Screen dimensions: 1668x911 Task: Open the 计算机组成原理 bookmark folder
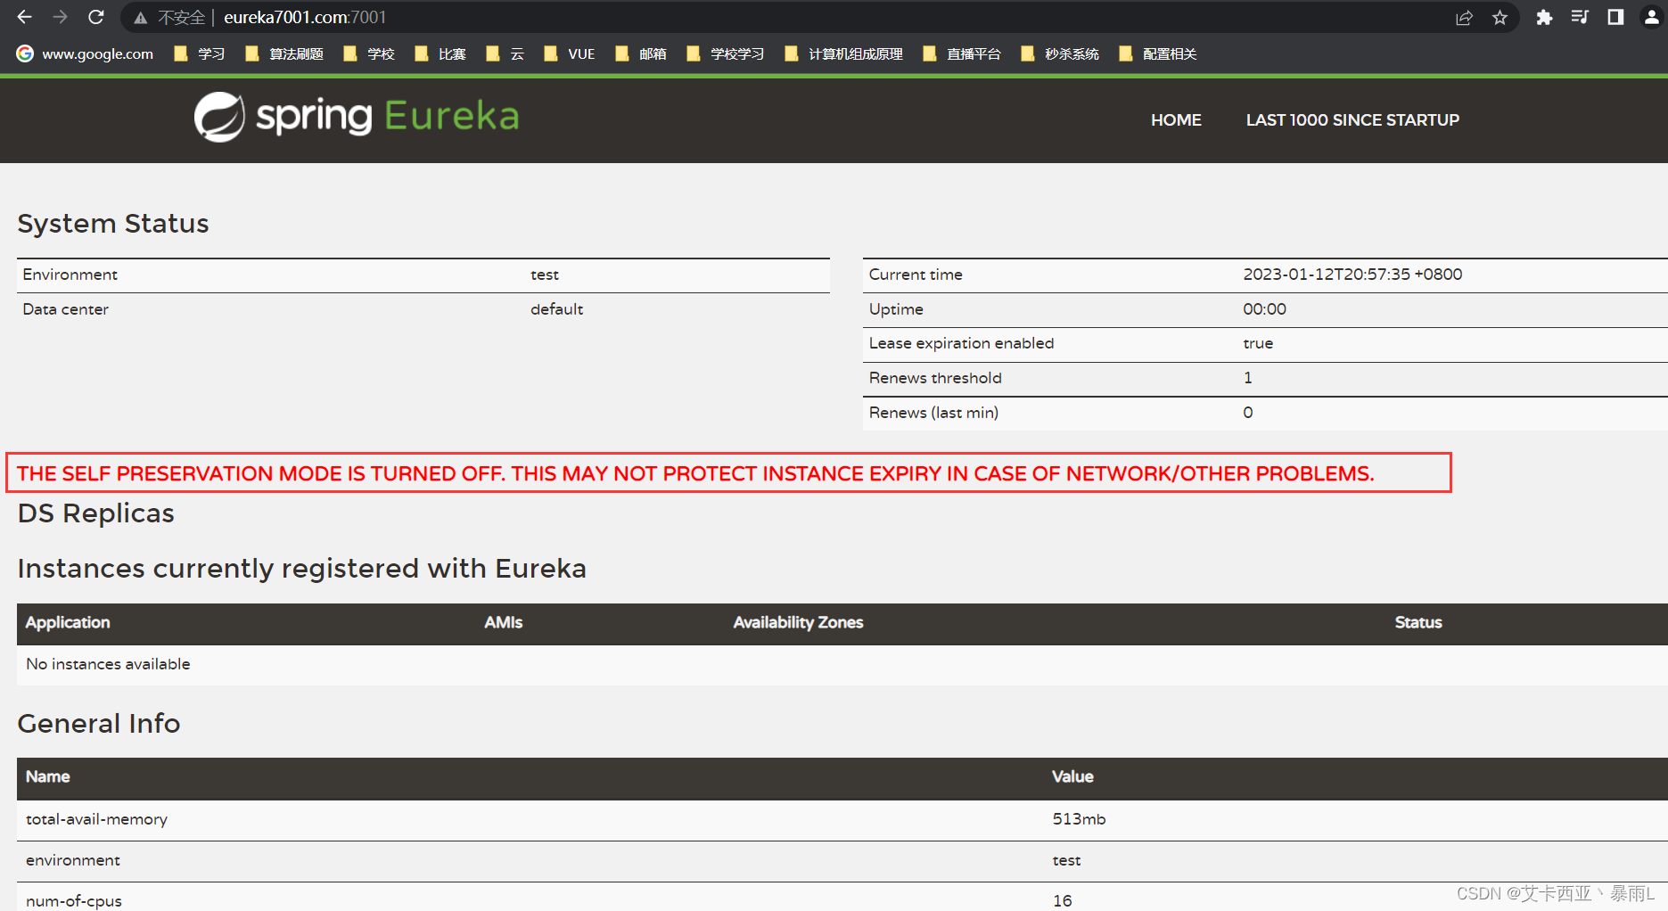point(843,53)
